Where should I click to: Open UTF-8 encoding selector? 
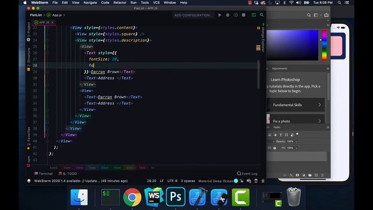coord(173,181)
